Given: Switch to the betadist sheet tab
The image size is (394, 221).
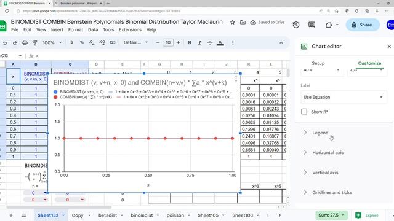Looking at the screenshot, I should [108, 215].
